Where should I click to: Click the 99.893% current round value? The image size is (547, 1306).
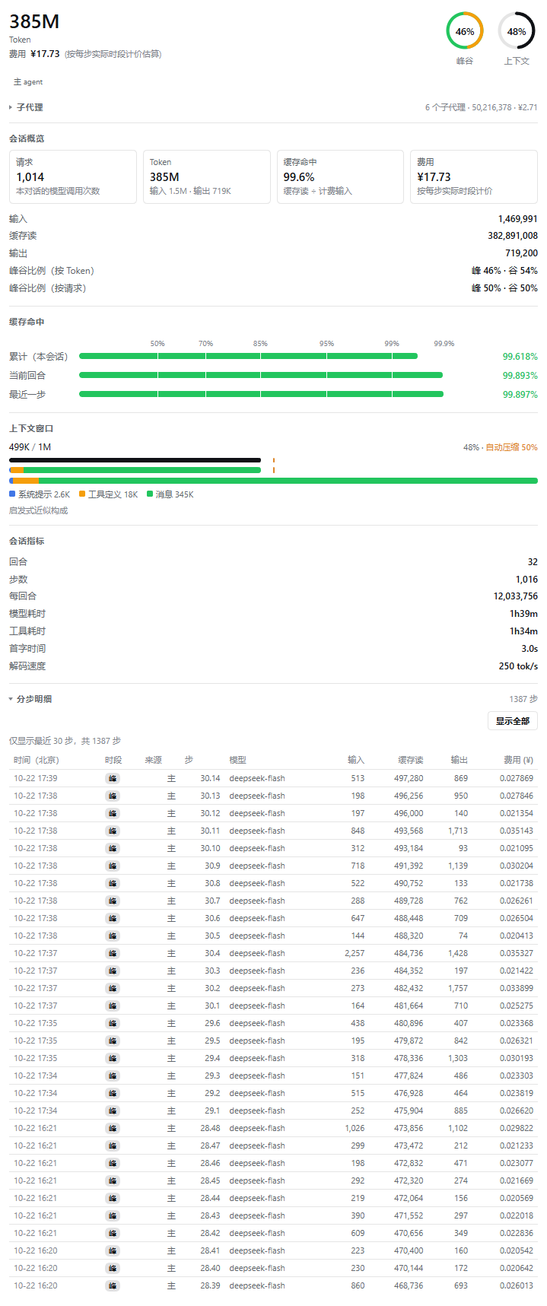pos(520,375)
